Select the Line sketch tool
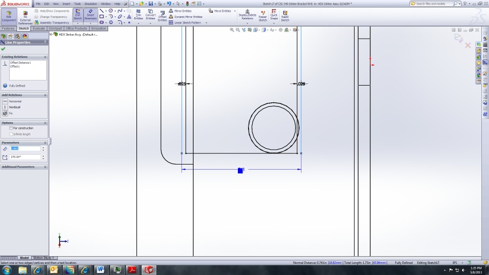The width and height of the screenshot is (489, 275). (x=101, y=11)
